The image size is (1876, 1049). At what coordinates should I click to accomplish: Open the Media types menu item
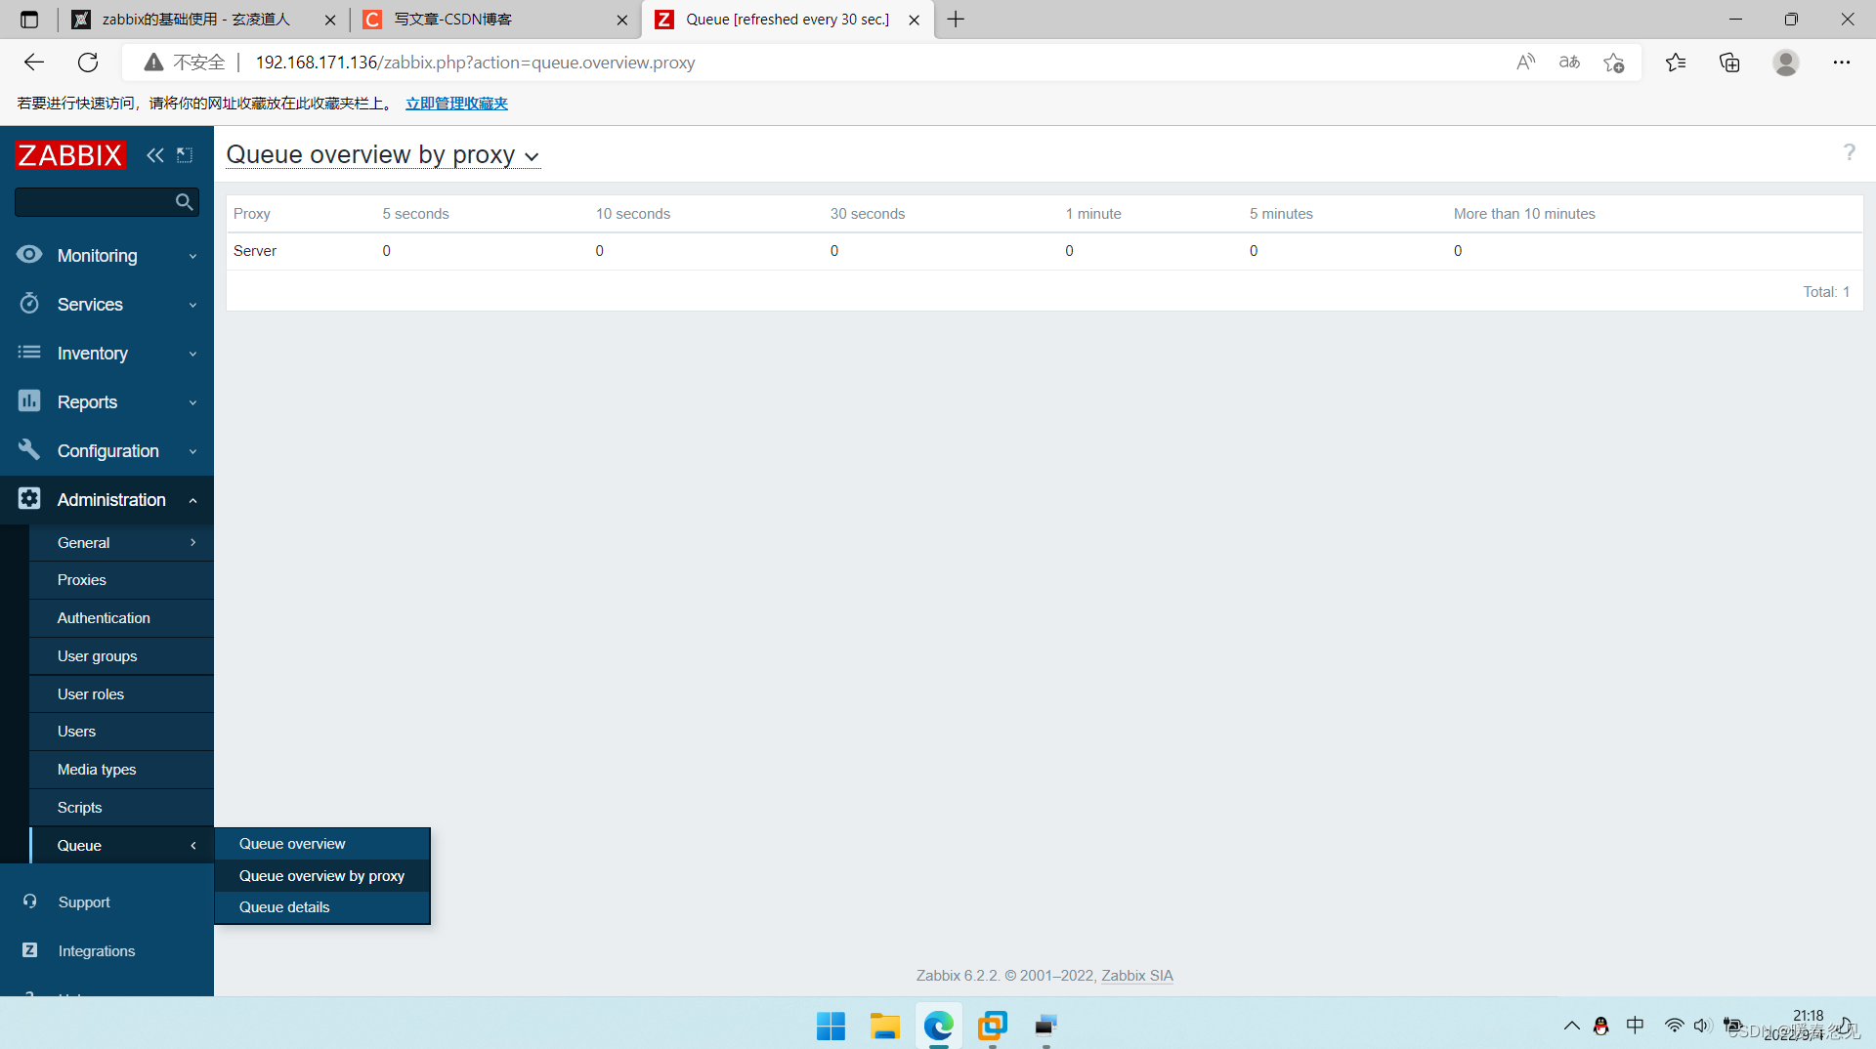coord(121,770)
